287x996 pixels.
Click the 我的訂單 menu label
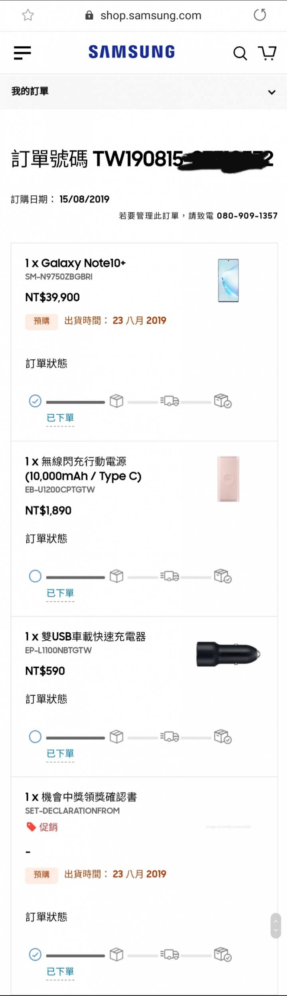pyautogui.click(x=30, y=91)
